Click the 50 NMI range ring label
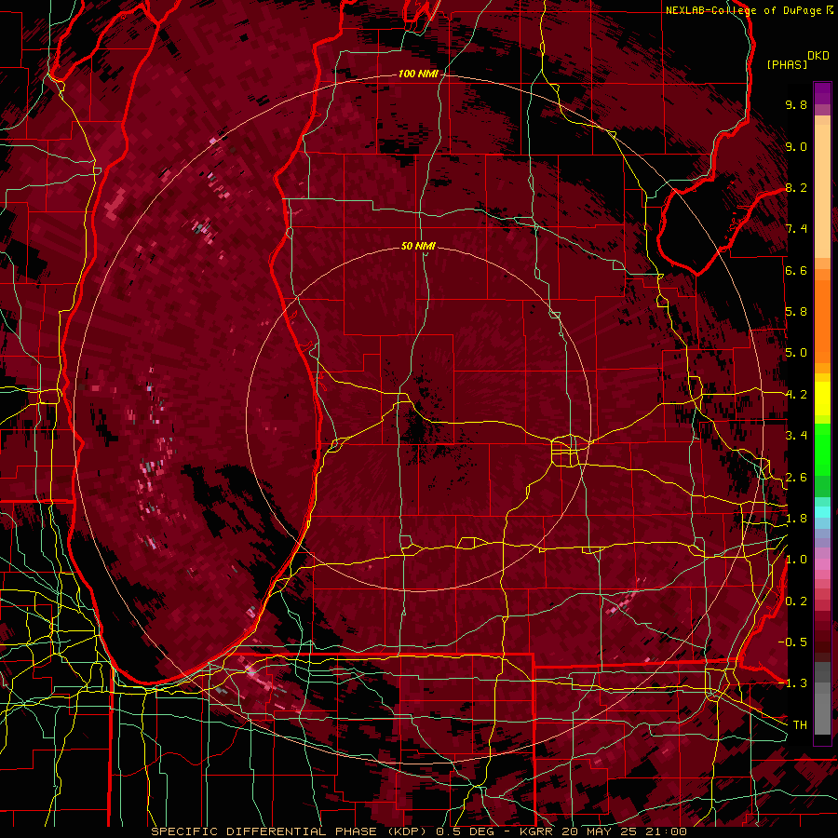The width and height of the screenshot is (838, 838). point(418,246)
